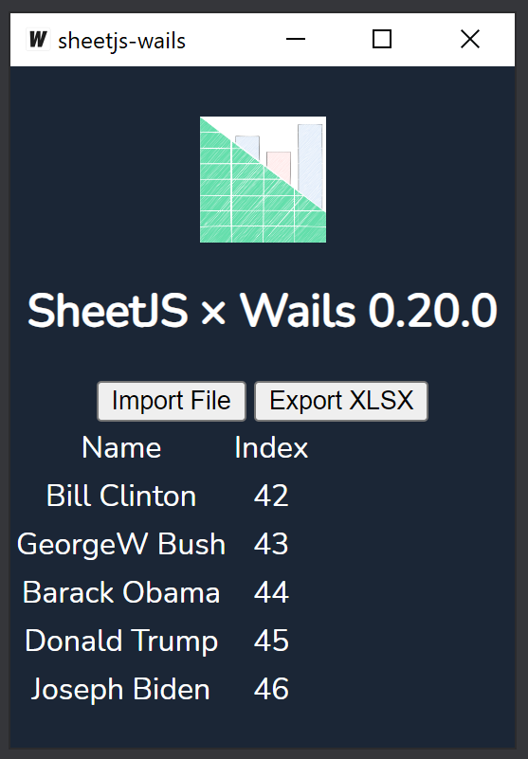Click the Import File button
528x759 pixels.
172,401
